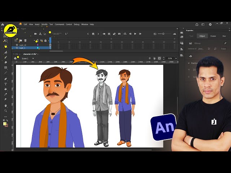Click the stage zoom up-down stepper arrows
This screenshot has width=231, height=173.
click(164, 58)
